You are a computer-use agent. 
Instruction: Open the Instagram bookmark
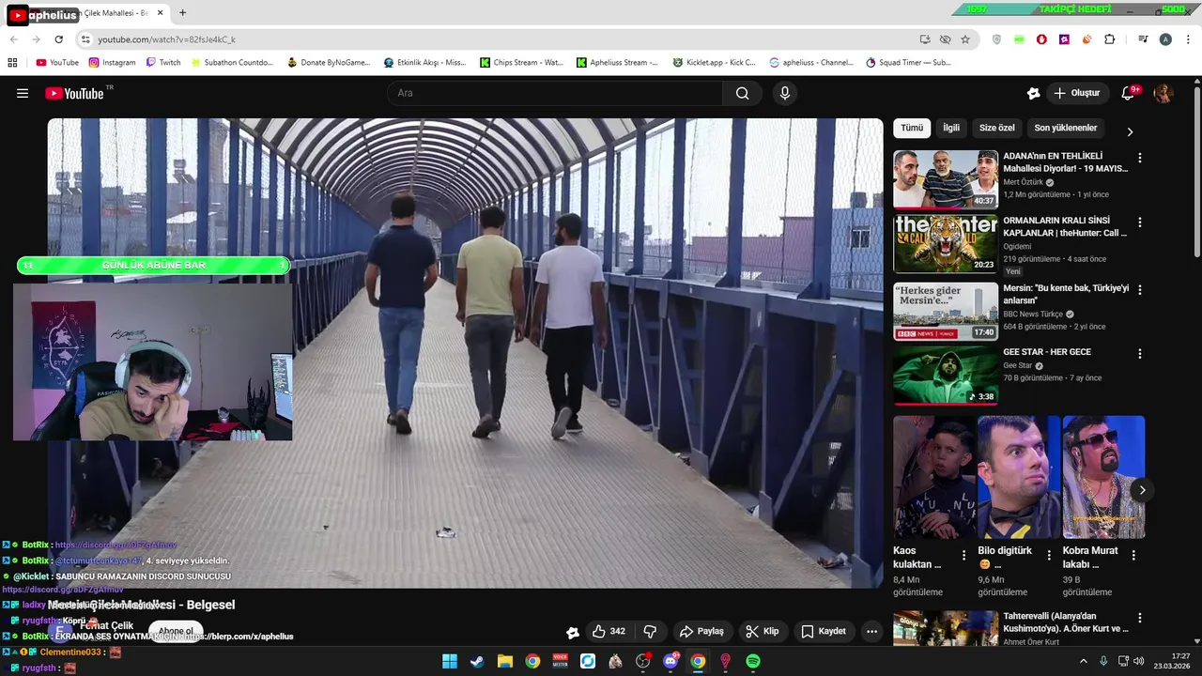point(113,63)
